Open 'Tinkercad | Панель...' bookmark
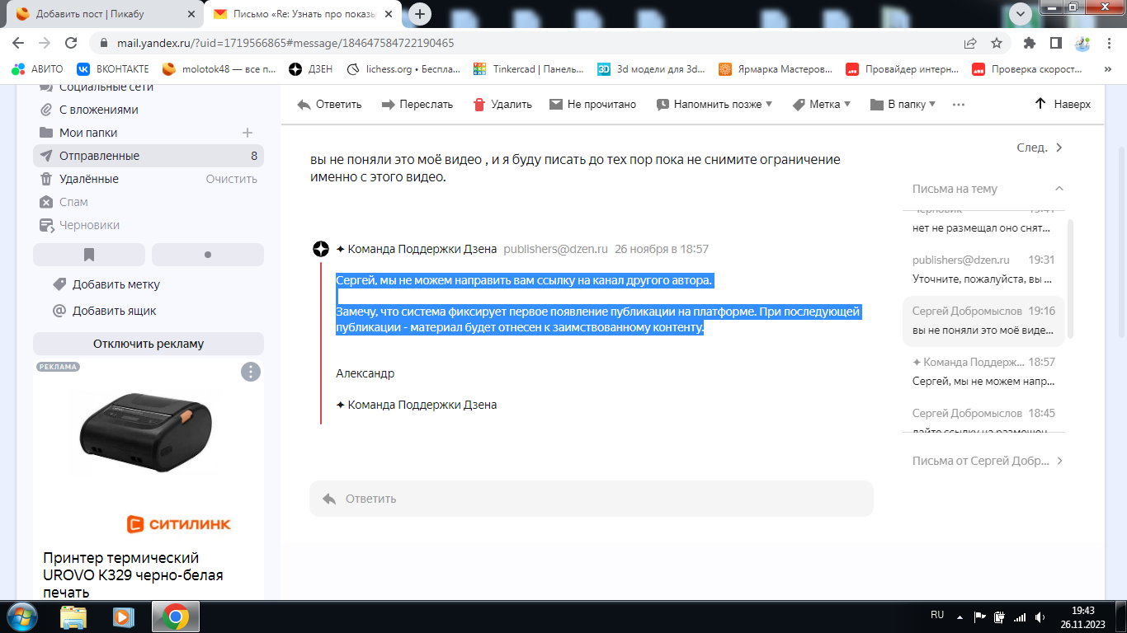Screen dimensions: 1127x633 (x=529, y=69)
